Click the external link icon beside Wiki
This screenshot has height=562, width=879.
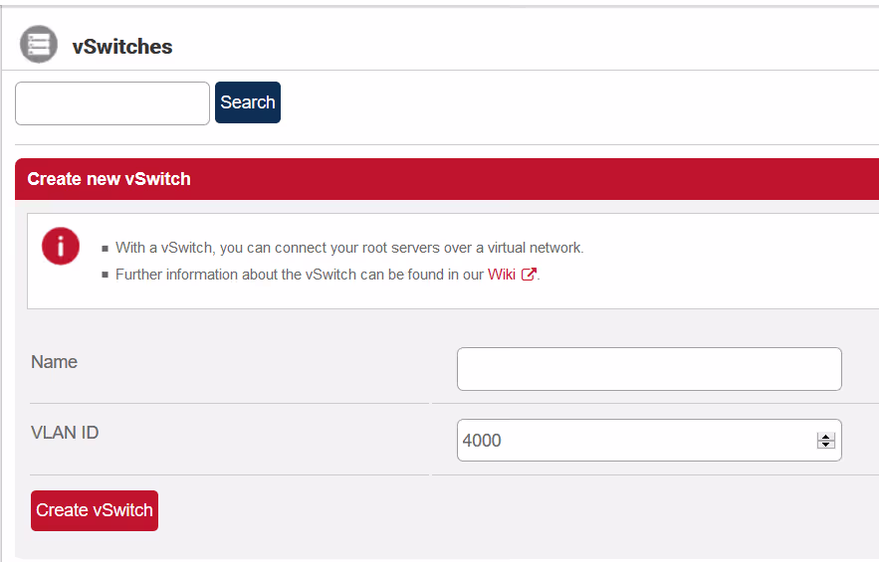coord(530,276)
